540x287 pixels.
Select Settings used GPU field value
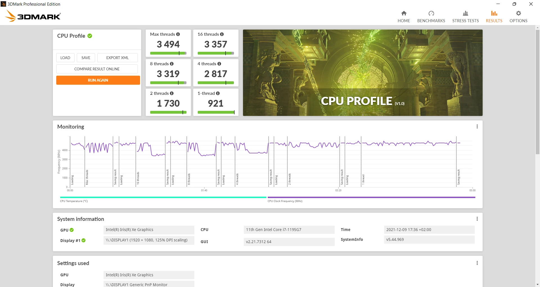click(x=149, y=275)
